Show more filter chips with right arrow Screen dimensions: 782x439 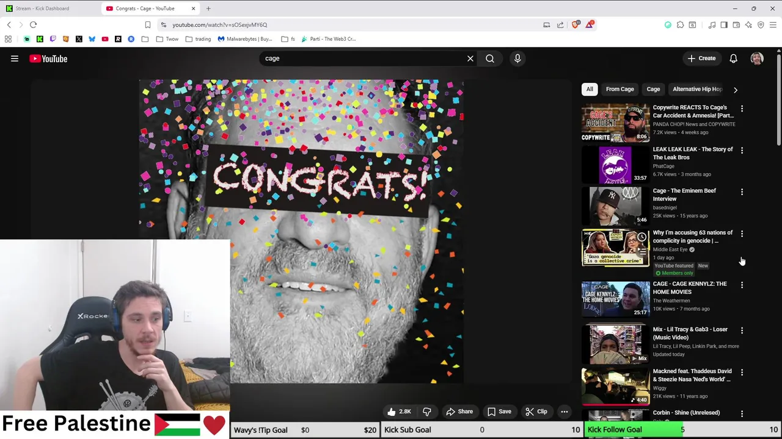pos(736,90)
